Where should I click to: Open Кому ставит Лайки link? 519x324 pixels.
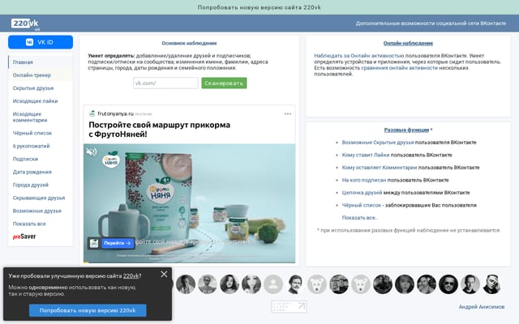click(x=366, y=155)
